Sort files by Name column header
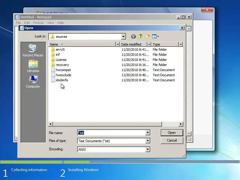 82,44
